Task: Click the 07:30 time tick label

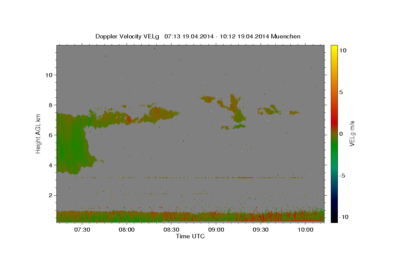Action: [x=82, y=230]
